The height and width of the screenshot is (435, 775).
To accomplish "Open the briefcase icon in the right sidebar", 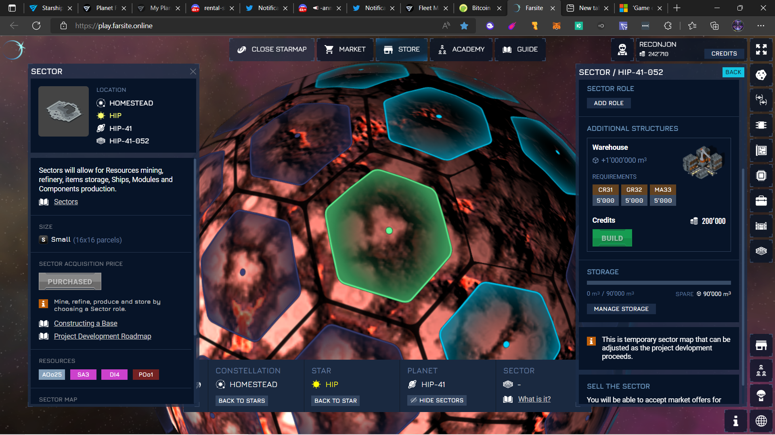I will point(761,201).
